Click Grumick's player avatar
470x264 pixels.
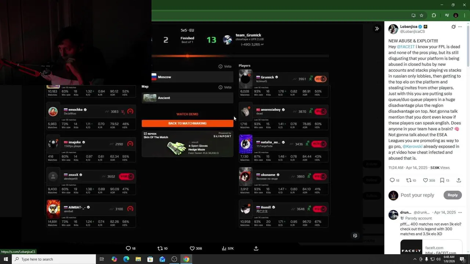pos(245,79)
